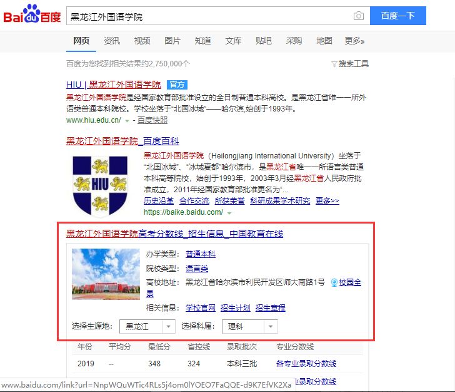Open 搜索工具 link
Viewport: 455px width, 392px height.
point(354,64)
